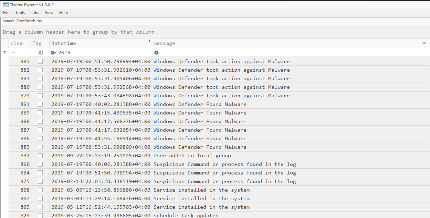Check the Tag box for line 880

point(40,87)
